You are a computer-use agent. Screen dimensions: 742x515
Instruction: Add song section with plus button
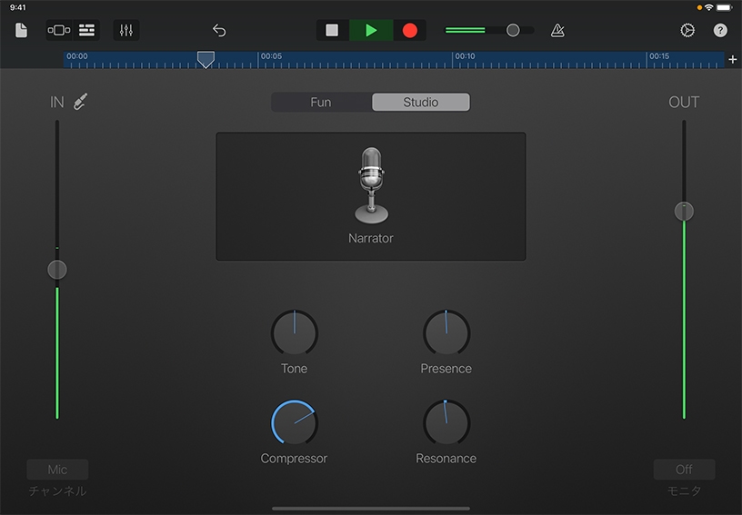coord(733,60)
